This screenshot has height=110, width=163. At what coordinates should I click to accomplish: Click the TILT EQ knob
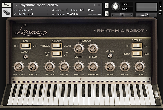click(140, 67)
